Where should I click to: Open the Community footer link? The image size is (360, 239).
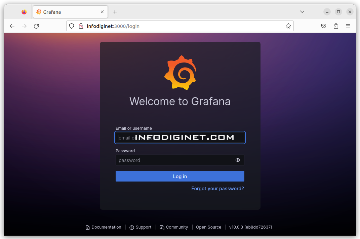pos(174,227)
